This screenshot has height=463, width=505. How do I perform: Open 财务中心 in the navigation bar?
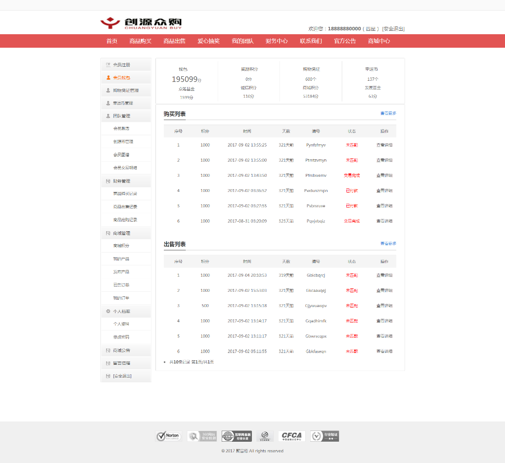pos(277,41)
